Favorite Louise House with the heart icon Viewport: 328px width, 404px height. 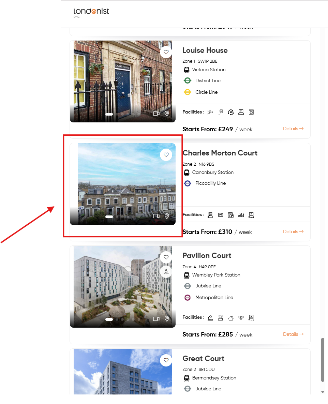pyautogui.click(x=166, y=52)
